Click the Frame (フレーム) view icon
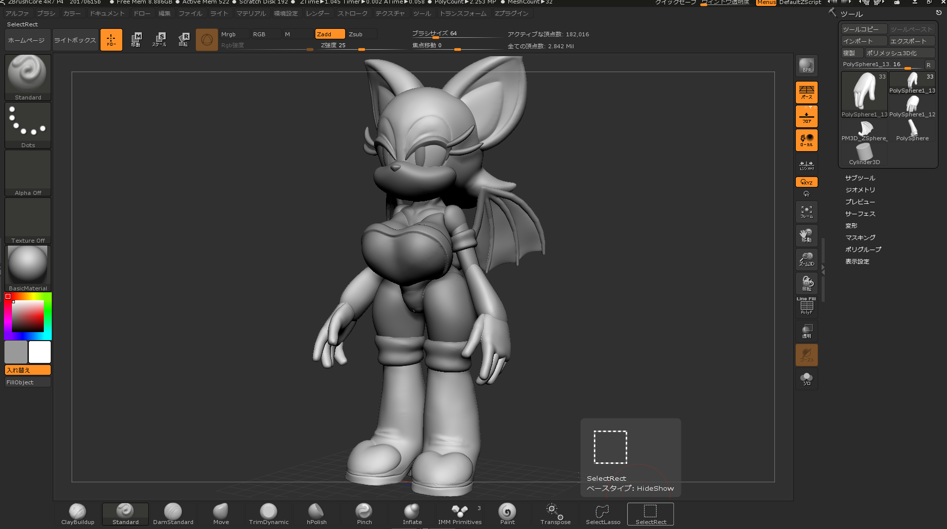 point(806,212)
